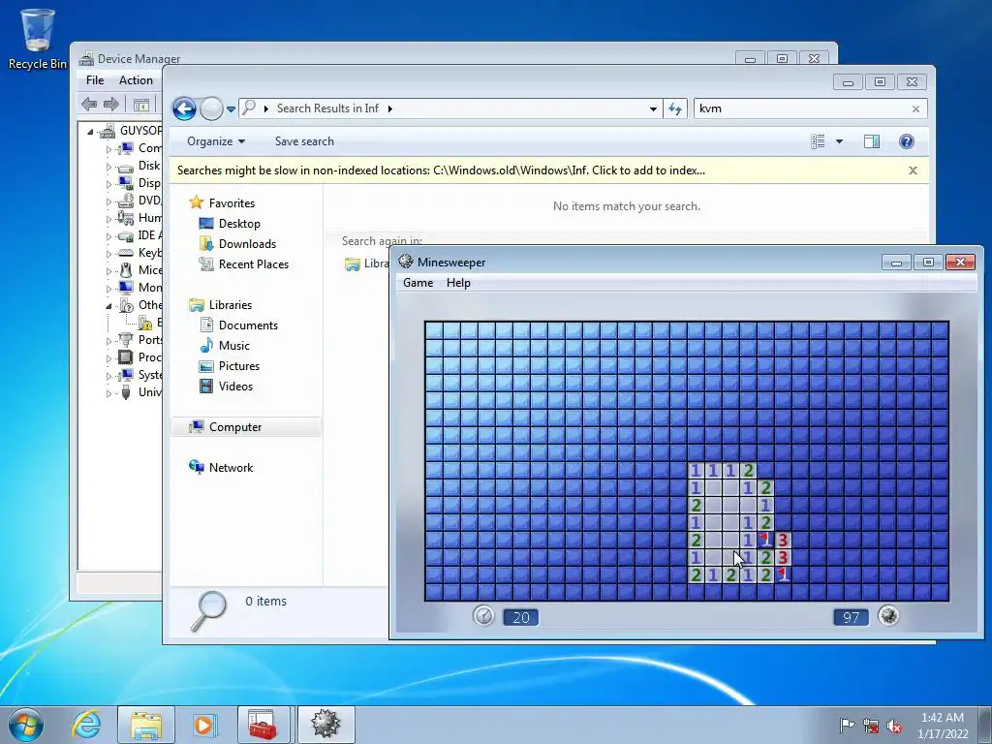Toggle the preview pane icon
992x744 pixels.
[872, 141]
